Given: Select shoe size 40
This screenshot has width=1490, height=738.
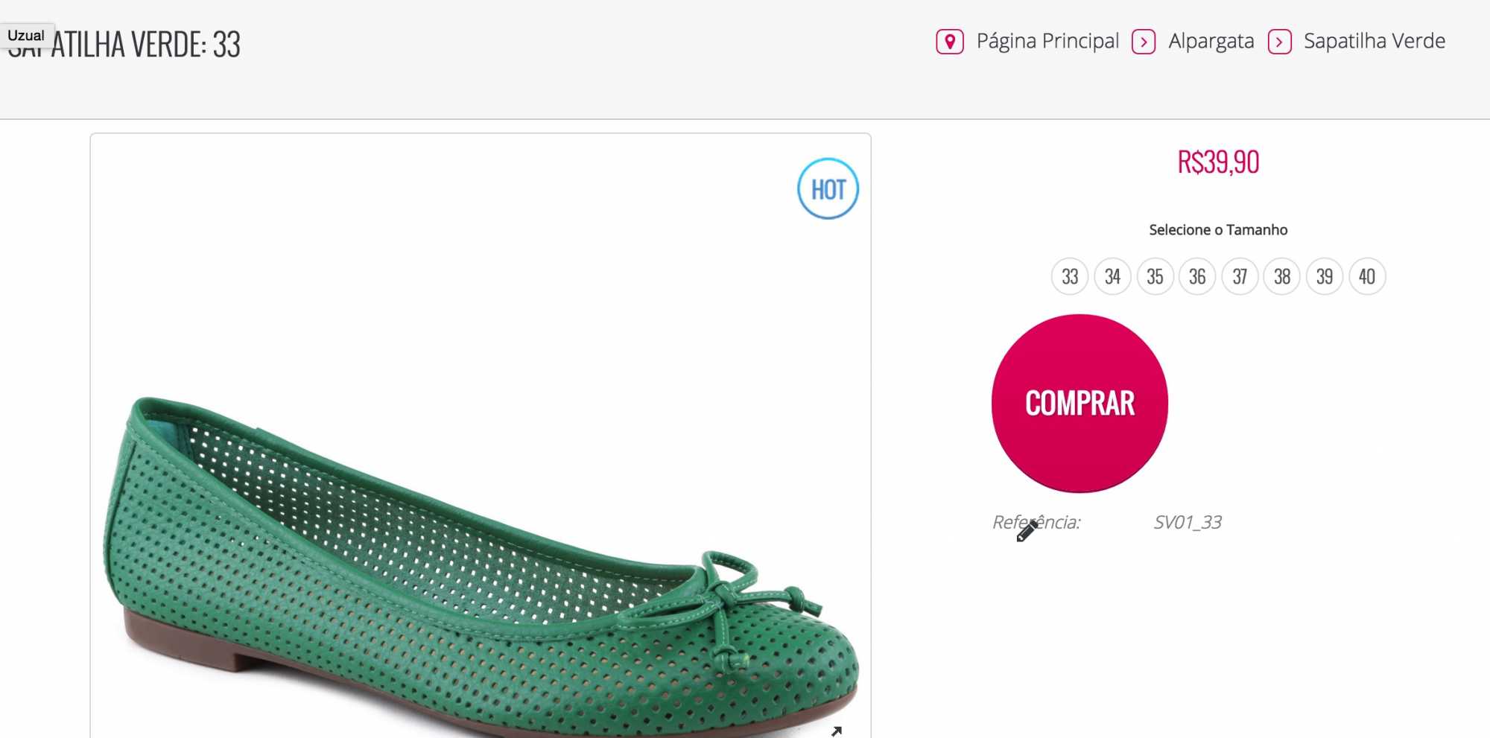Looking at the screenshot, I should 1367,277.
